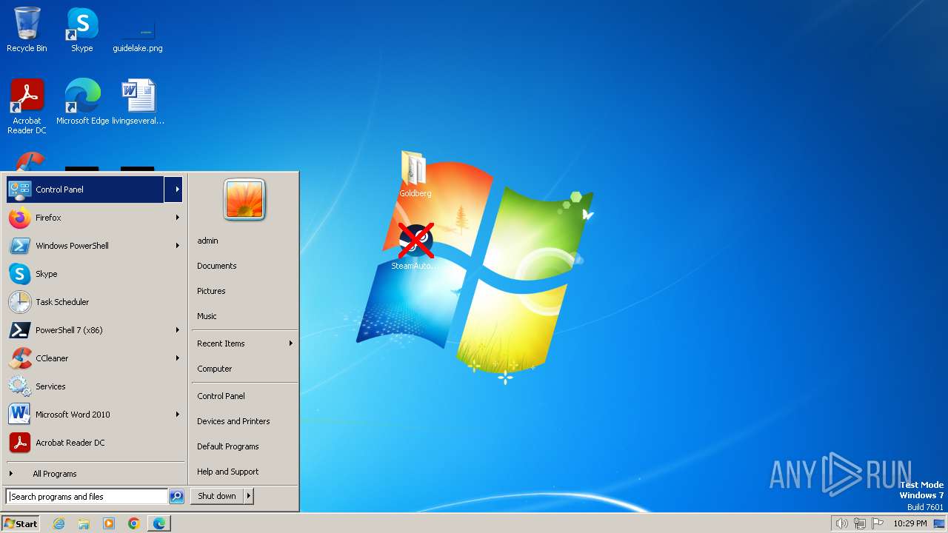Open the Skype desktop shortcut
This screenshot has width=948, height=533.
pyautogui.click(x=82, y=30)
